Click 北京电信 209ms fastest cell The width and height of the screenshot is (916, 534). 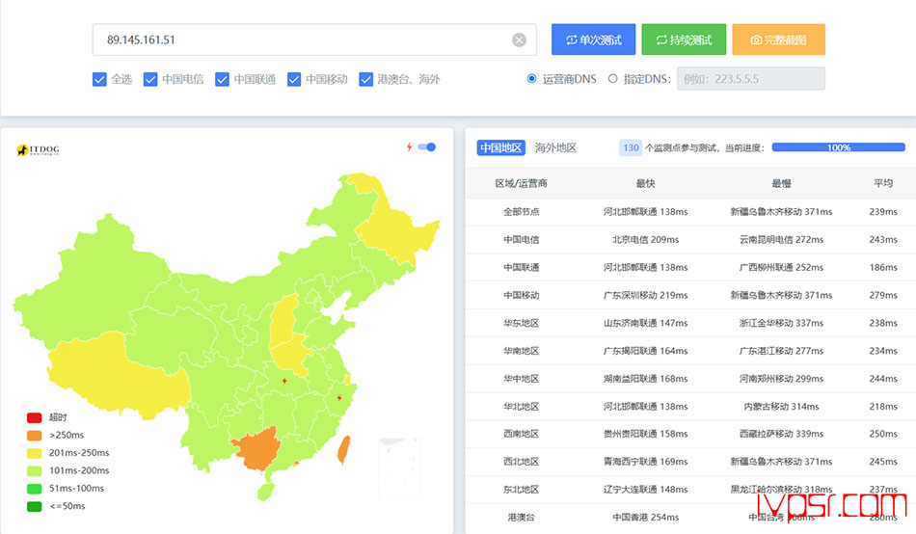point(645,240)
